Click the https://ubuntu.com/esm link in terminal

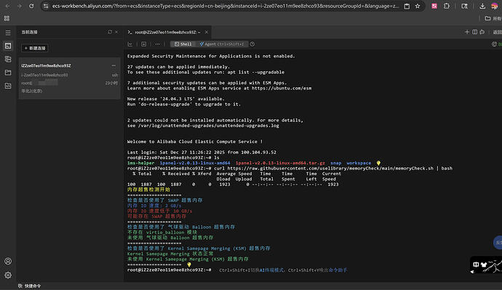(x=282, y=88)
